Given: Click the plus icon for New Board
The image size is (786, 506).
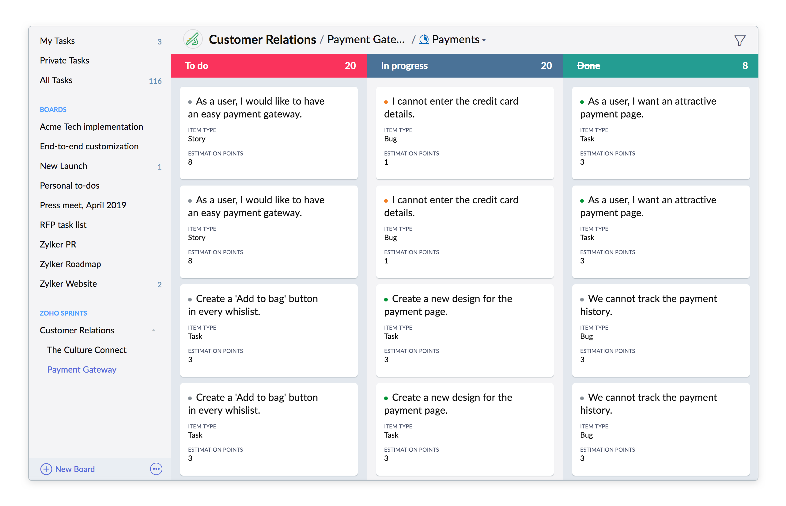Looking at the screenshot, I should (46, 469).
